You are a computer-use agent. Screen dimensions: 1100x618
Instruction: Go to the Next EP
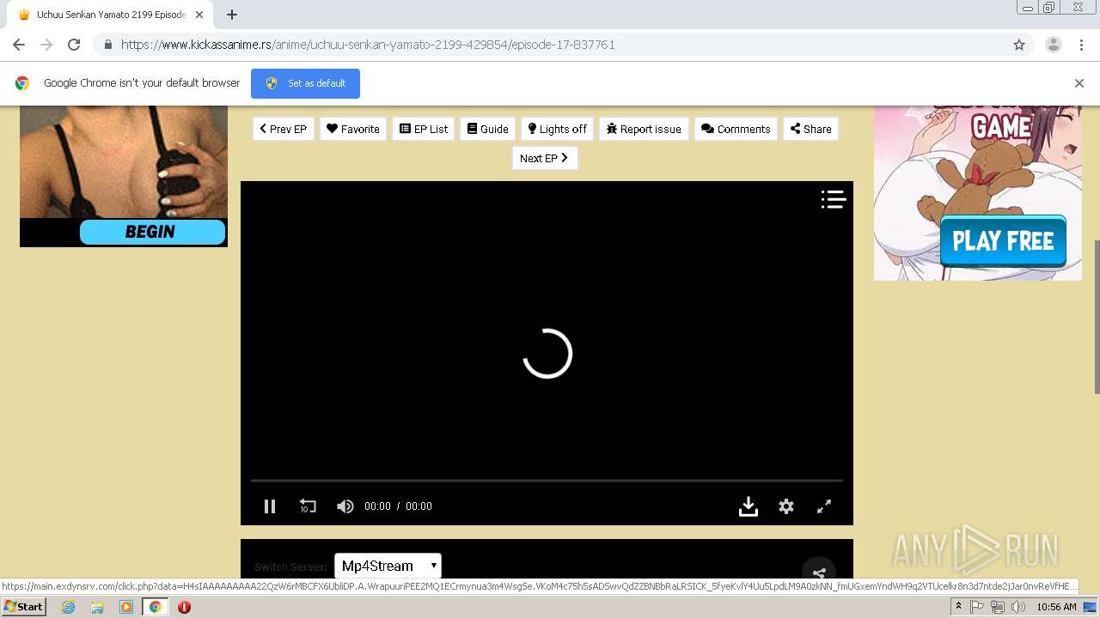[545, 158]
